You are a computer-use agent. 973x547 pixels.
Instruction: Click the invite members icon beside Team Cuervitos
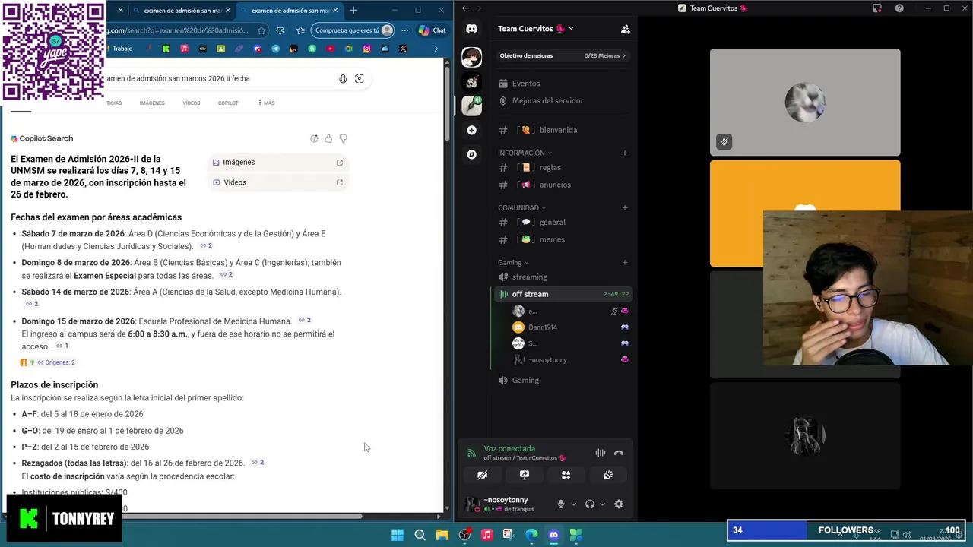point(625,29)
